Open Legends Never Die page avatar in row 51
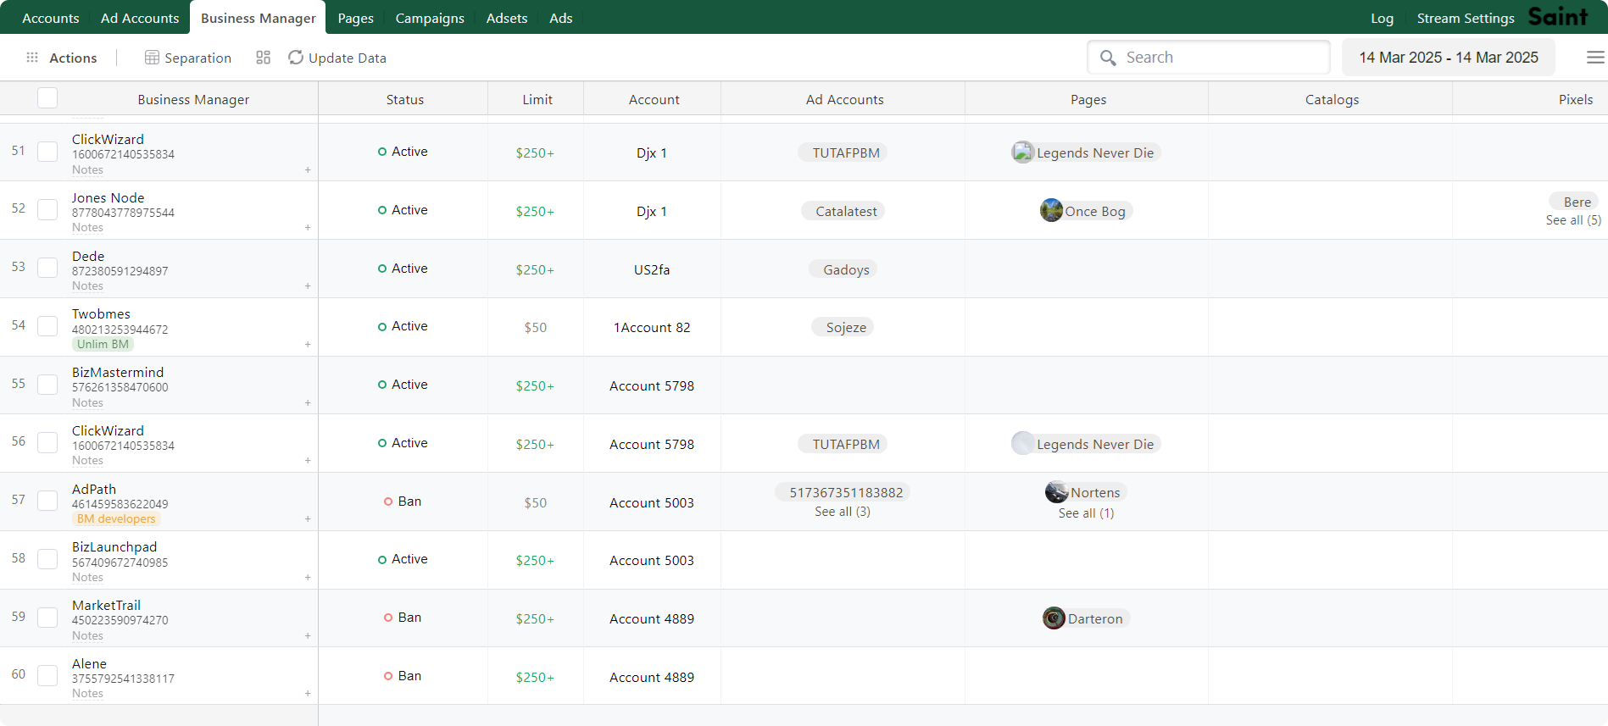This screenshot has width=1608, height=726. click(x=1023, y=152)
